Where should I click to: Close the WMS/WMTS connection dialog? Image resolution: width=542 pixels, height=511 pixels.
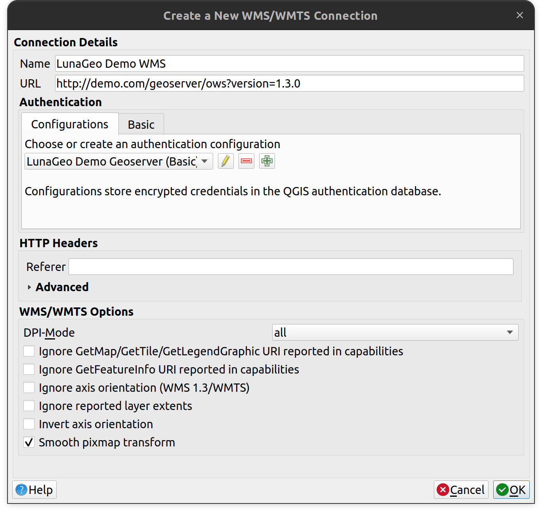[520, 15]
